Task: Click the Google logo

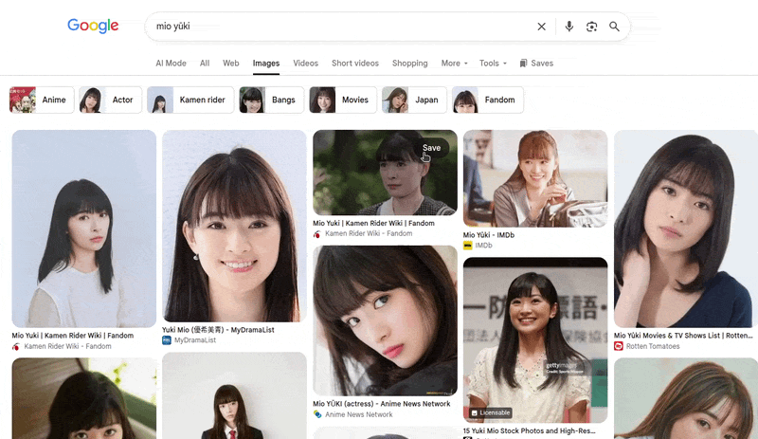Action: 93,26
